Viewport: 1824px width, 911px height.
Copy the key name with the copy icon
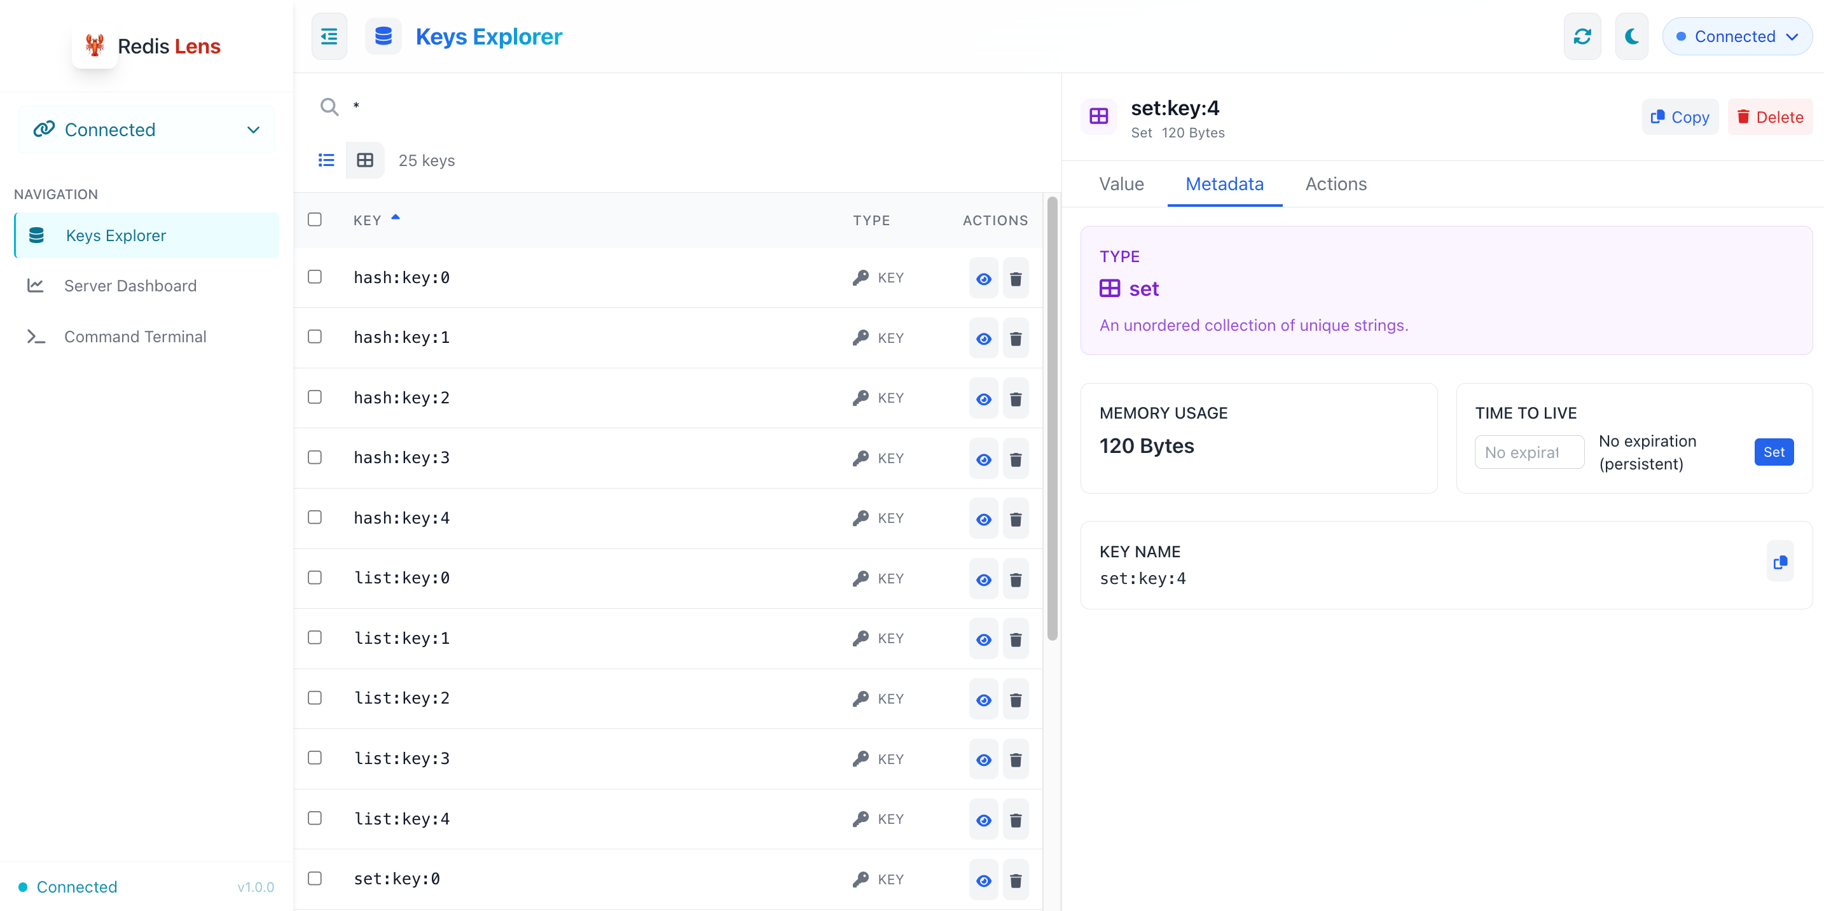pyautogui.click(x=1779, y=562)
